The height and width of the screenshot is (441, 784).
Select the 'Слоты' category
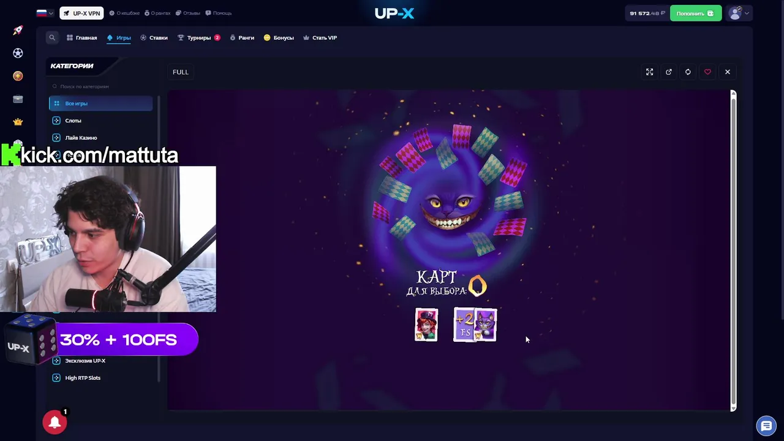pyautogui.click(x=101, y=121)
